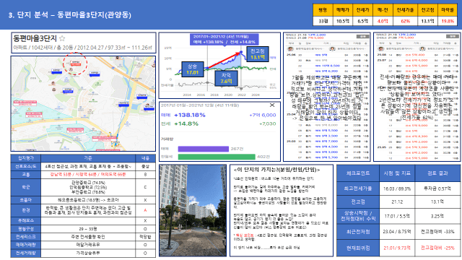462x260 pixels.
Task: Select the 하락율 header cell in the top table
Action: [448, 9]
